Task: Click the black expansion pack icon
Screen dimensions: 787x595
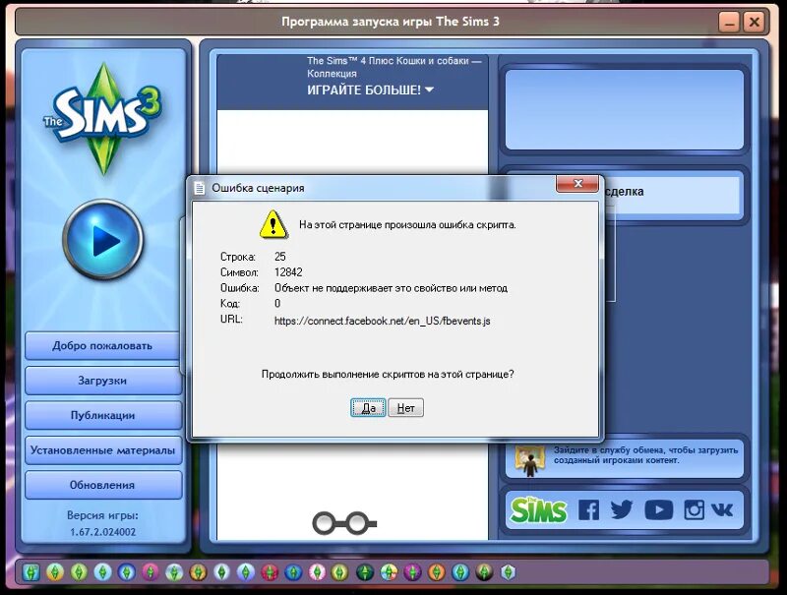Action: pyautogui.click(x=484, y=572)
